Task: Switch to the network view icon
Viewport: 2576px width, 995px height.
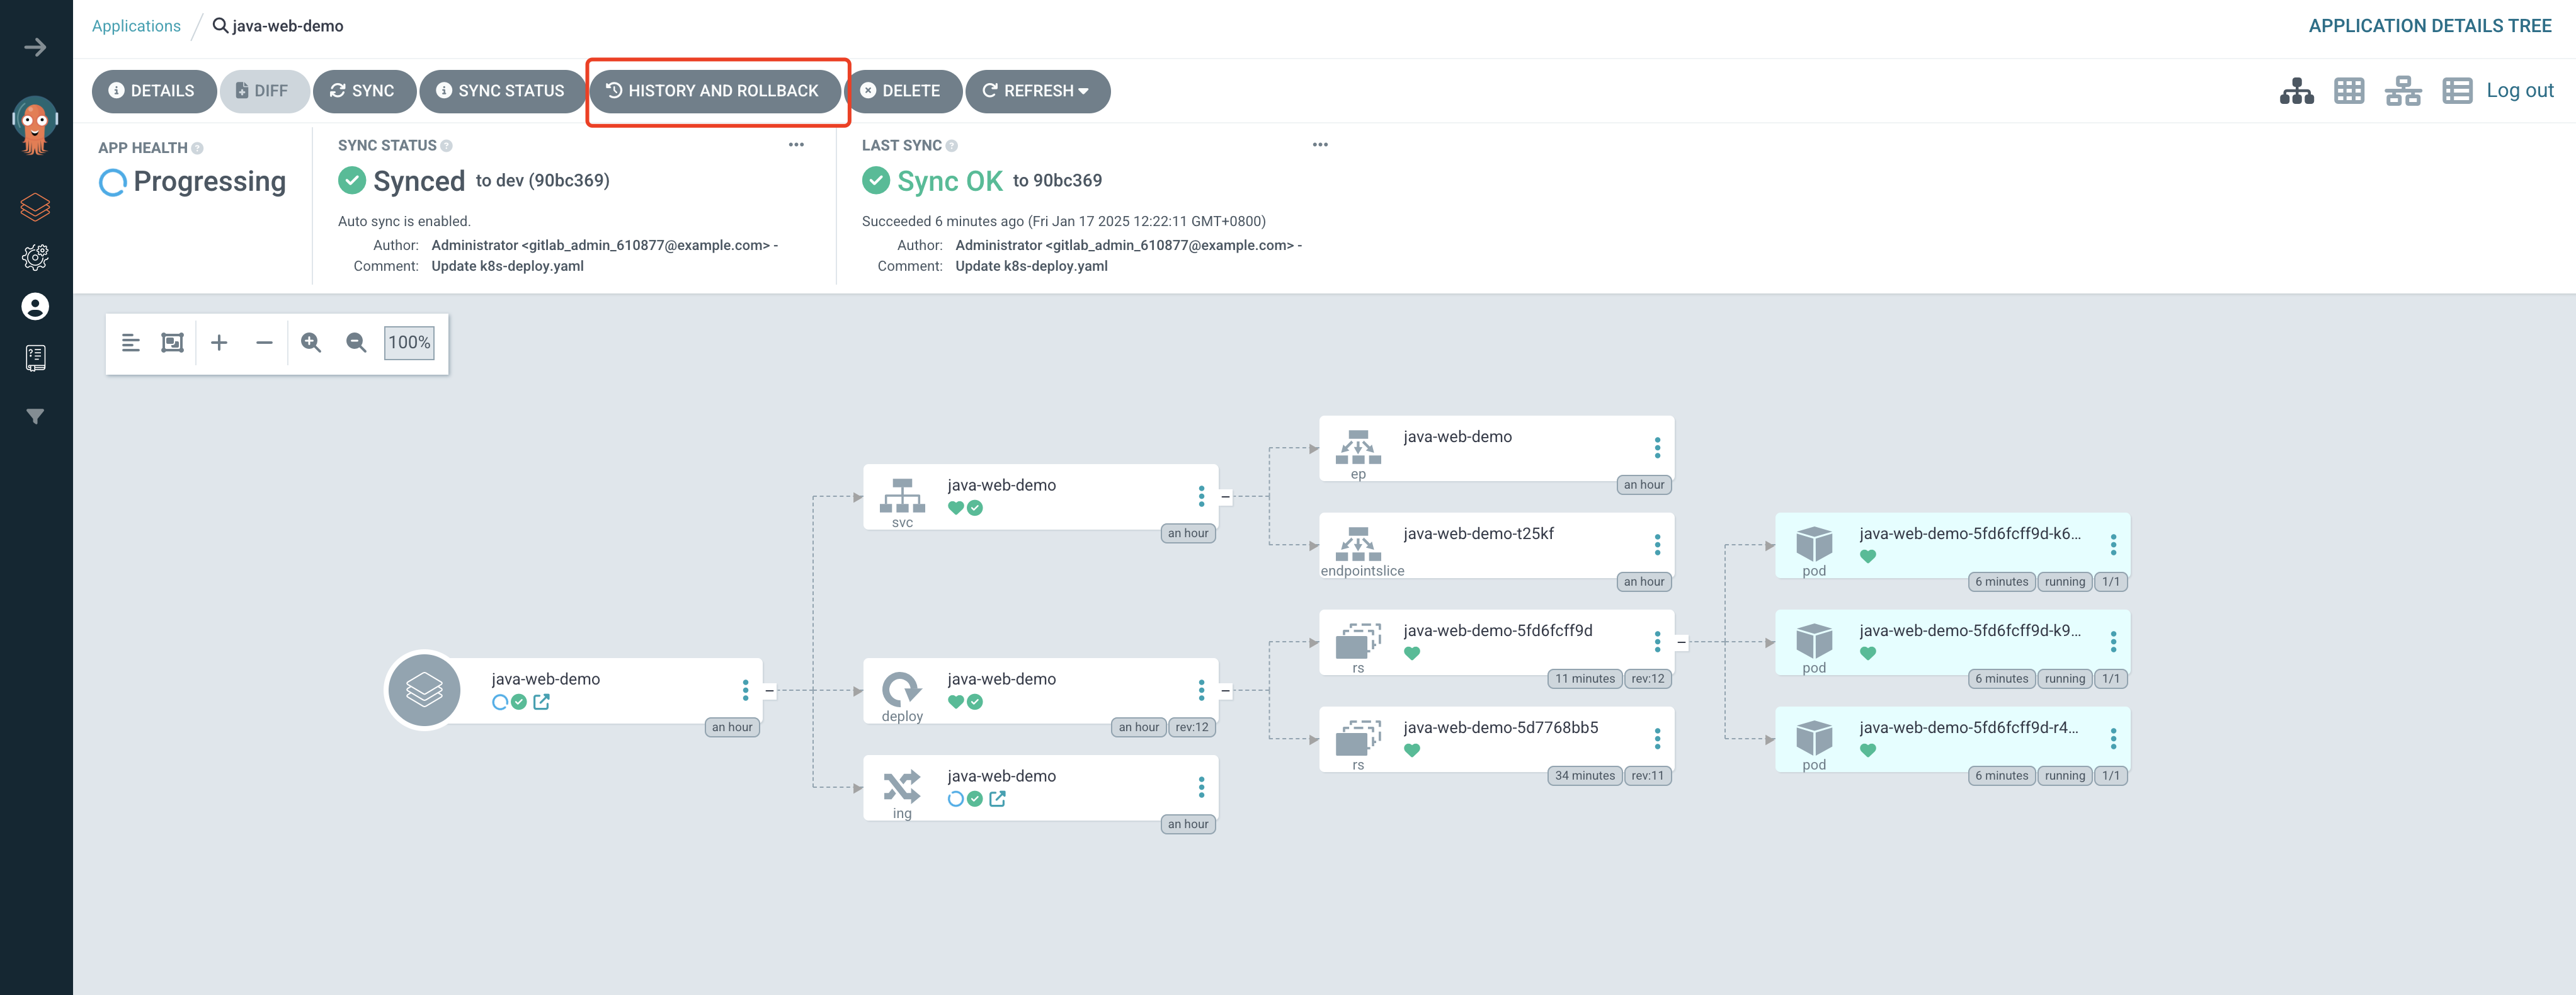Action: pyautogui.click(x=2402, y=91)
